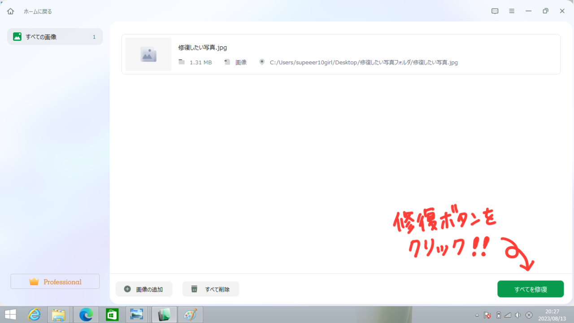The height and width of the screenshot is (323, 574).
Task: Launch Microsoft Edge from the taskbar
Action: click(x=86, y=314)
